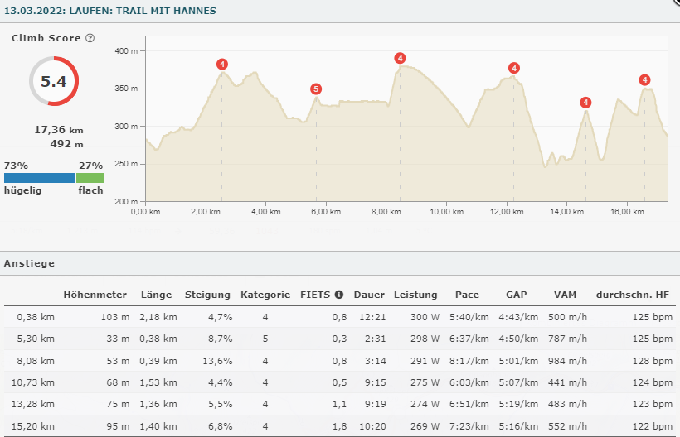Click the Steigung column header
This screenshot has height=437, width=680.
[207, 294]
